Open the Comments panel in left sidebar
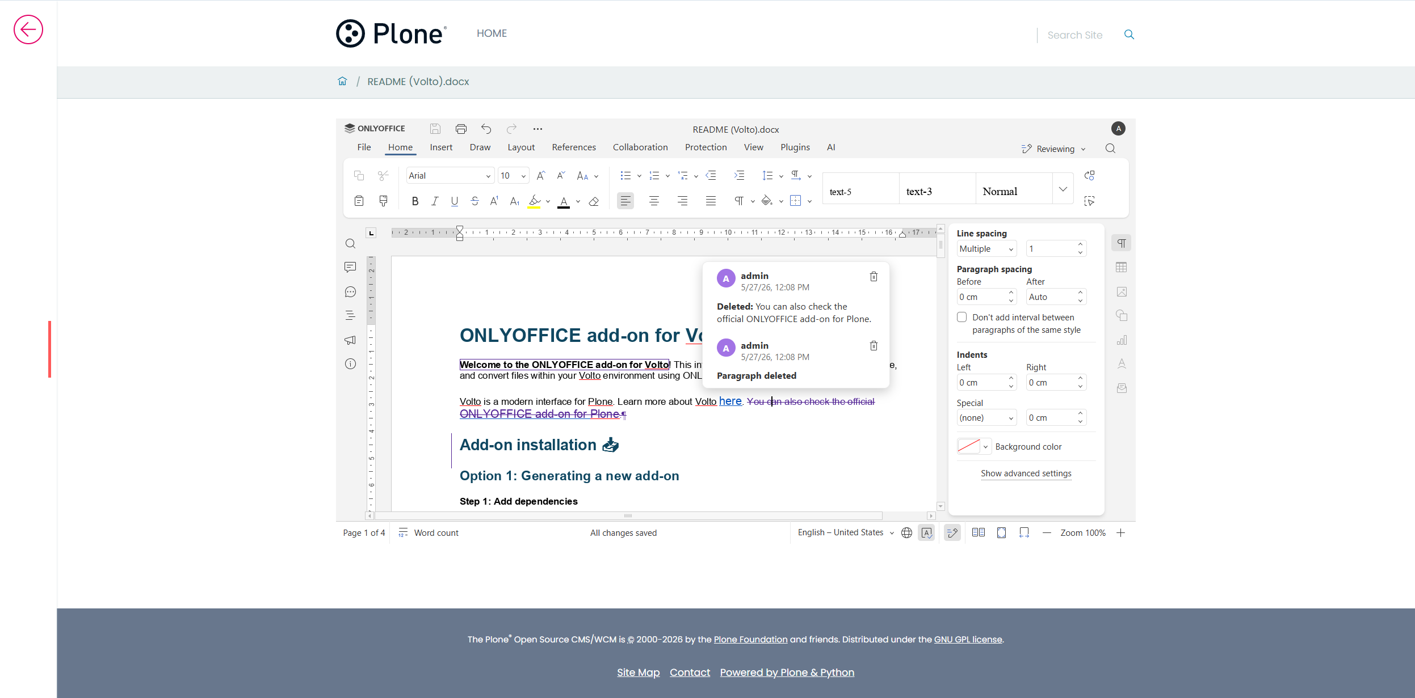The height and width of the screenshot is (698, 1415). (350, 267)
